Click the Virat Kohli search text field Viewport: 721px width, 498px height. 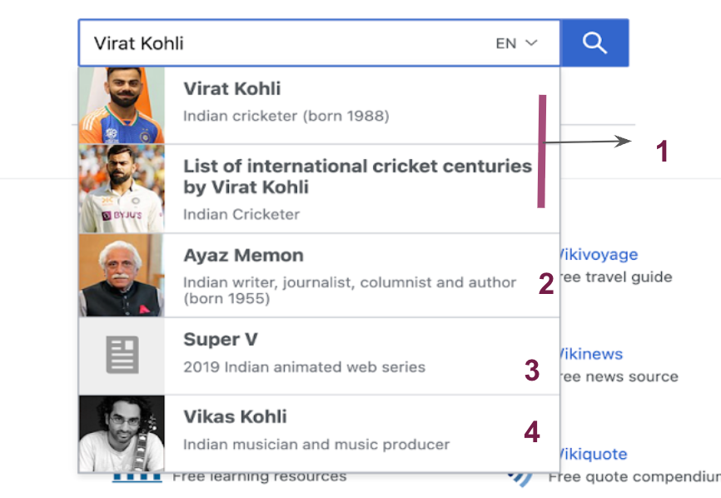tap(285, 43)
